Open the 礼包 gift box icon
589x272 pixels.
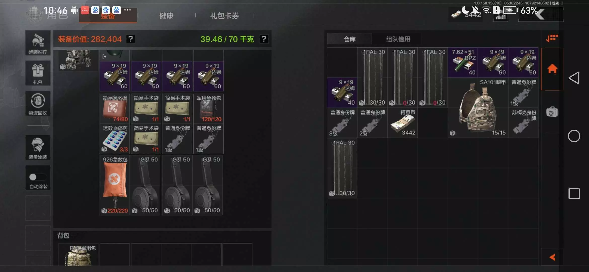click(38, 73)
